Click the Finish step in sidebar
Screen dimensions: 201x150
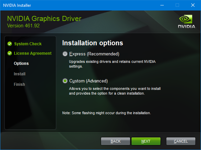coord(19,84)
